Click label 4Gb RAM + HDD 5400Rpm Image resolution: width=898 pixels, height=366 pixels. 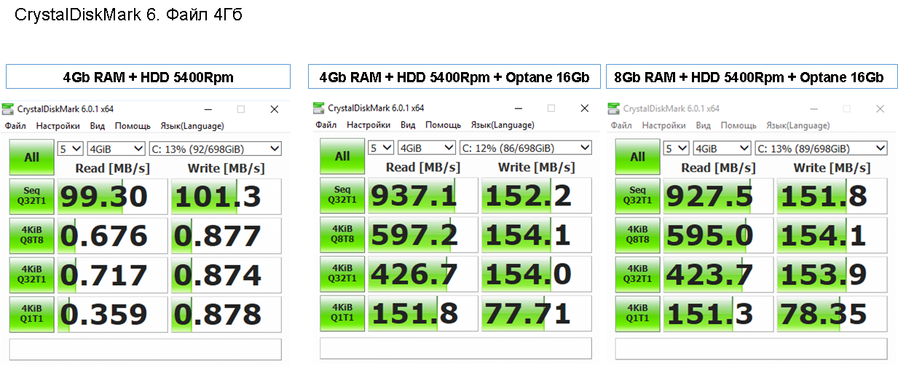[148, 77]
